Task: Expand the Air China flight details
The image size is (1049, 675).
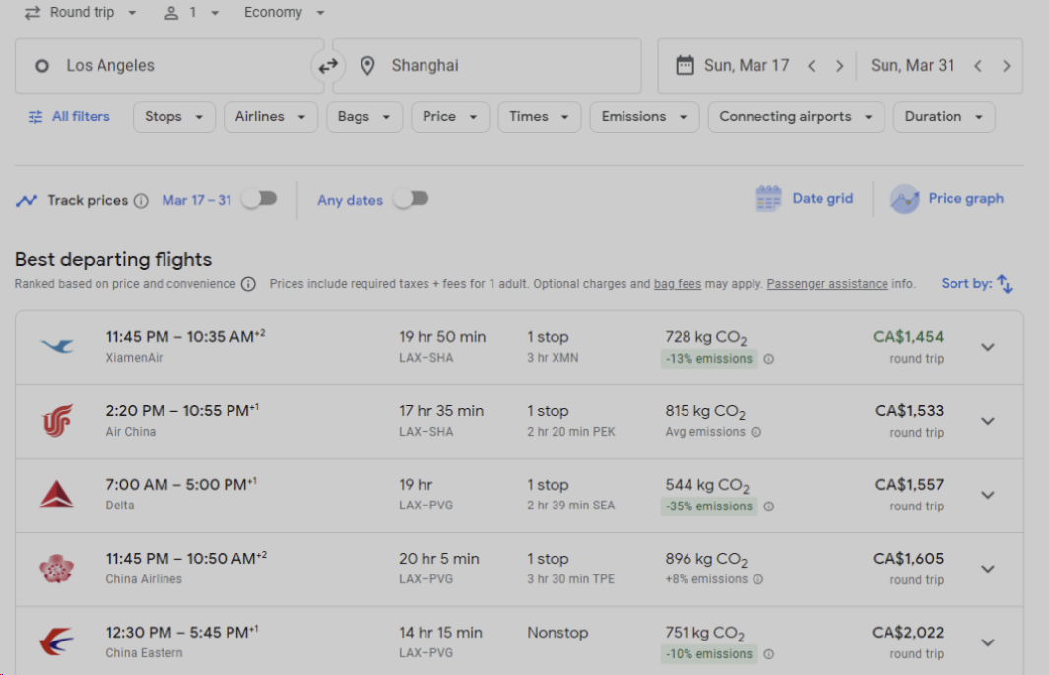Action: [x=988, y=421]
